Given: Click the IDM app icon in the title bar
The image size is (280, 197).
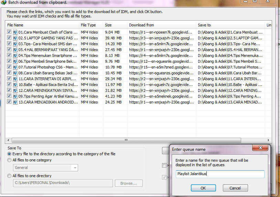Looking at the screenshot, I should [3, 2].
